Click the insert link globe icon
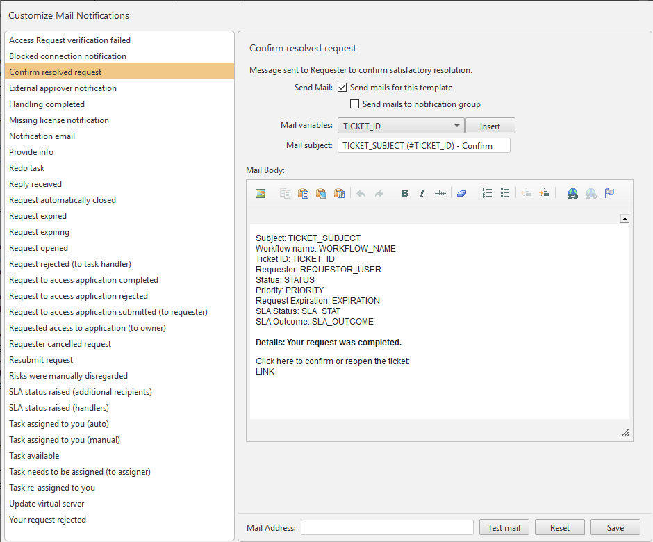 (572, 193)
